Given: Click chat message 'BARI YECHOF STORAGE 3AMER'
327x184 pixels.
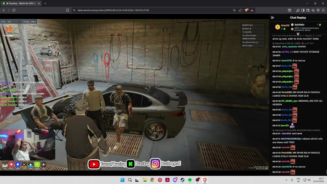Looking at the screenshot, I should tap(296, 54).
